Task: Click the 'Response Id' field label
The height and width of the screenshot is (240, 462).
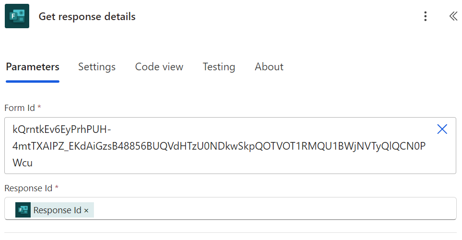Action: click(x=28, y=188)
